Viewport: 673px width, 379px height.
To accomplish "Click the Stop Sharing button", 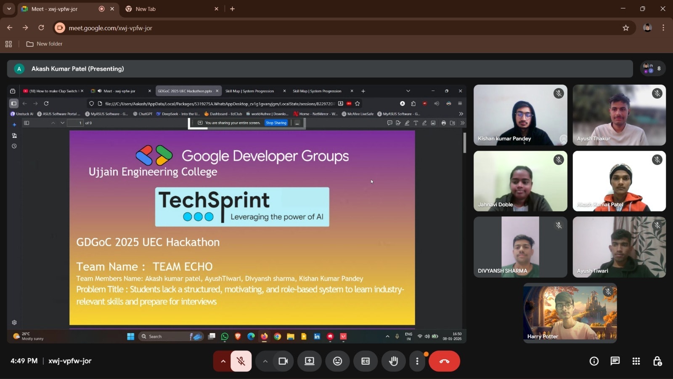I will [x=276, y=123].
